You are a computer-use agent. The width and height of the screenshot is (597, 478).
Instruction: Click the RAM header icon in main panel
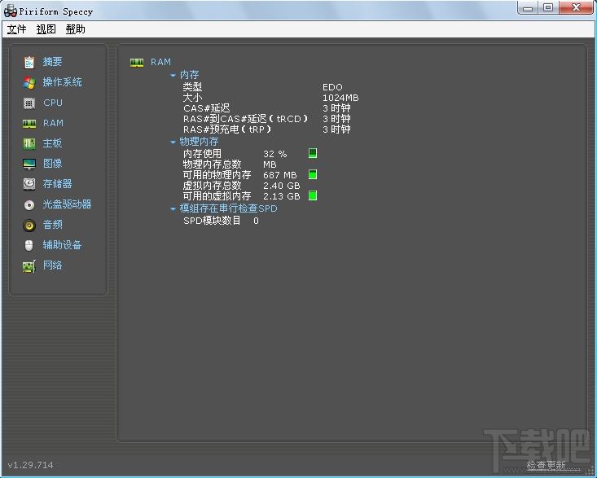[x=137, y=63]
